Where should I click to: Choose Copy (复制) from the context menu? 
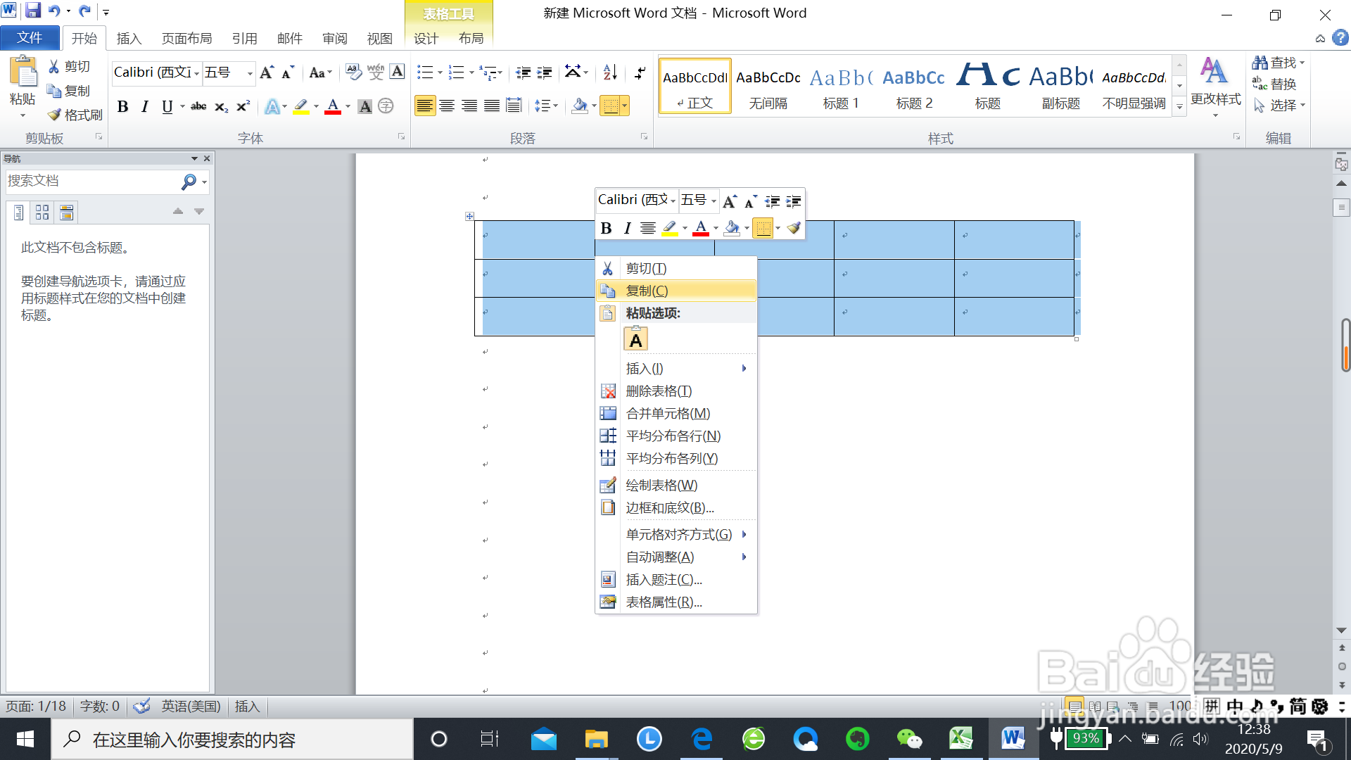[x=676, y=291]
